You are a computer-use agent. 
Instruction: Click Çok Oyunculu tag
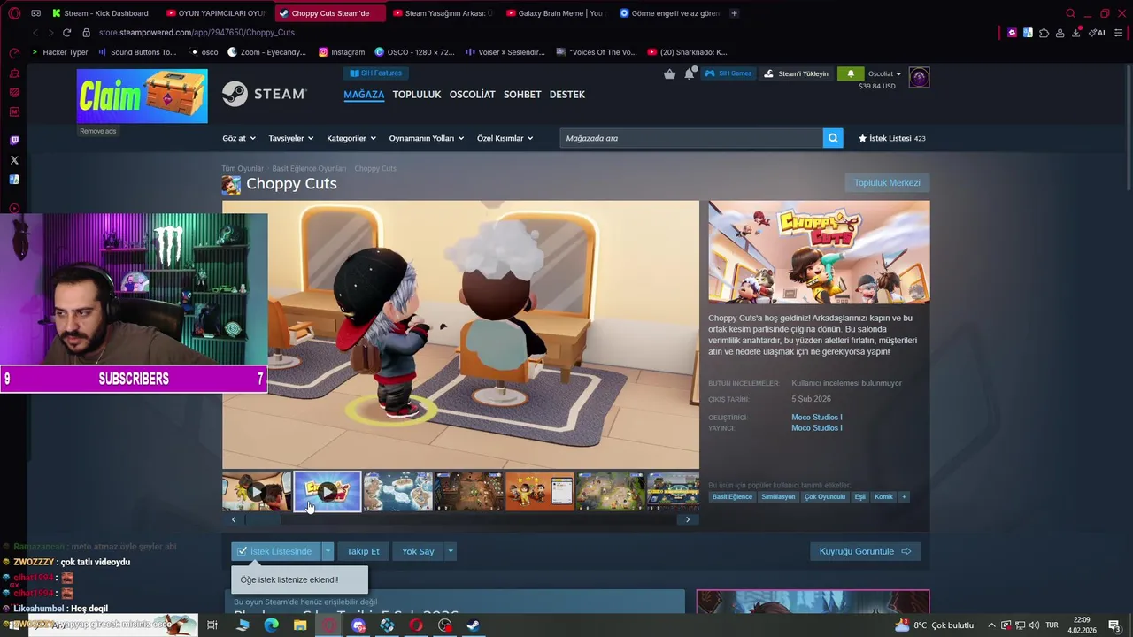click(825, 497)
